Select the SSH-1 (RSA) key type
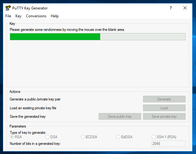 [x=154, y=137]
